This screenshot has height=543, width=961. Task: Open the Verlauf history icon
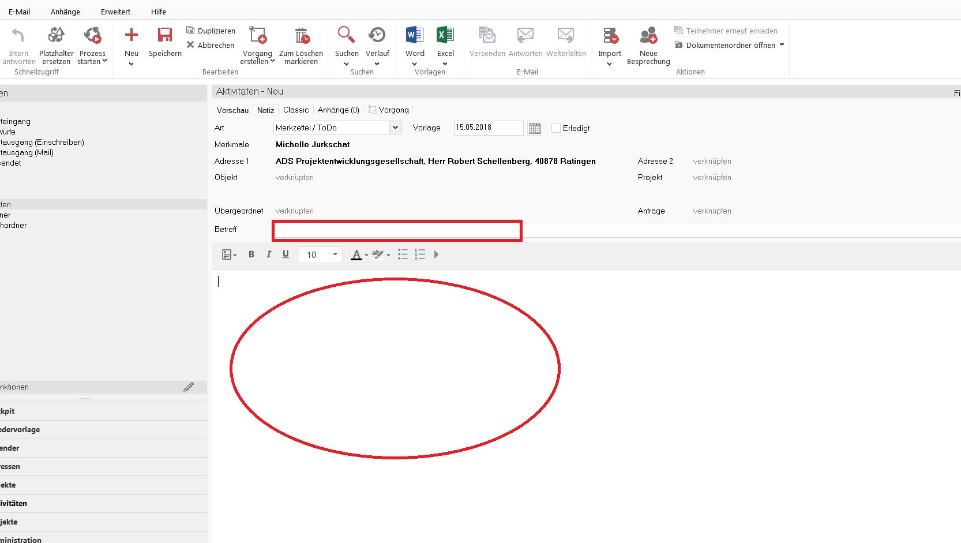point(377,36)
